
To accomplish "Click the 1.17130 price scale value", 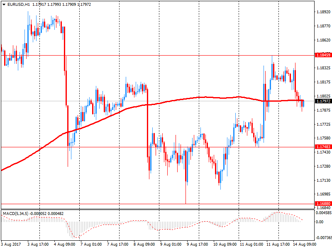I will click(323, 180).
